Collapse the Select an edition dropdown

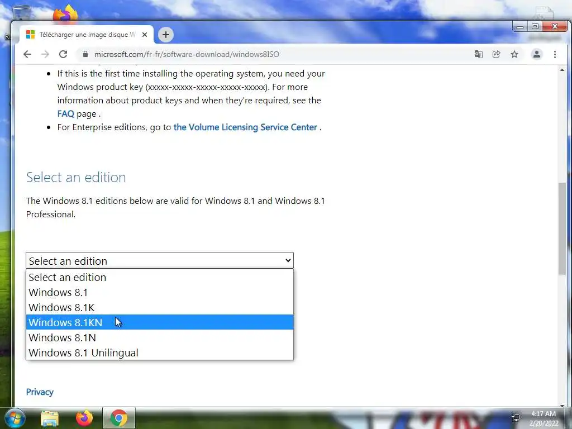159,260
